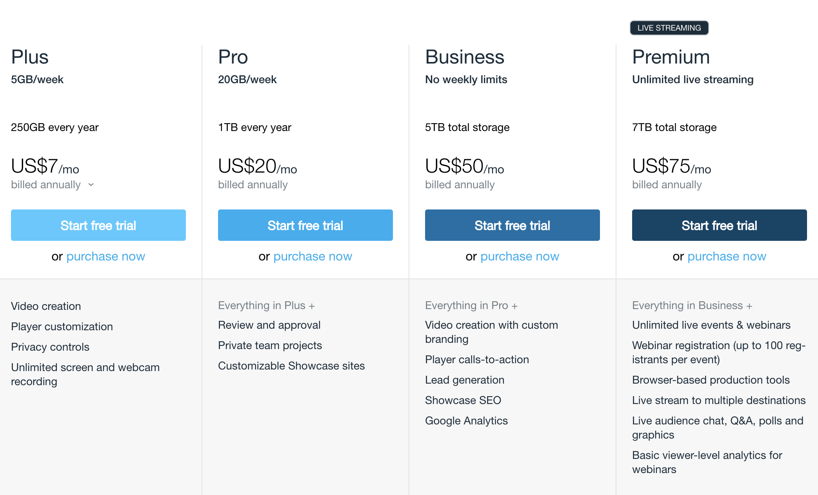The width and height of the screenshot is (818, 495).
Task: Click the LIVE STREAMING badge
Action: [669, 28]
